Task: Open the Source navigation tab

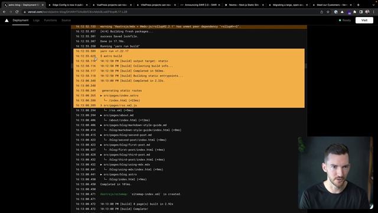Action: (66, 20)
